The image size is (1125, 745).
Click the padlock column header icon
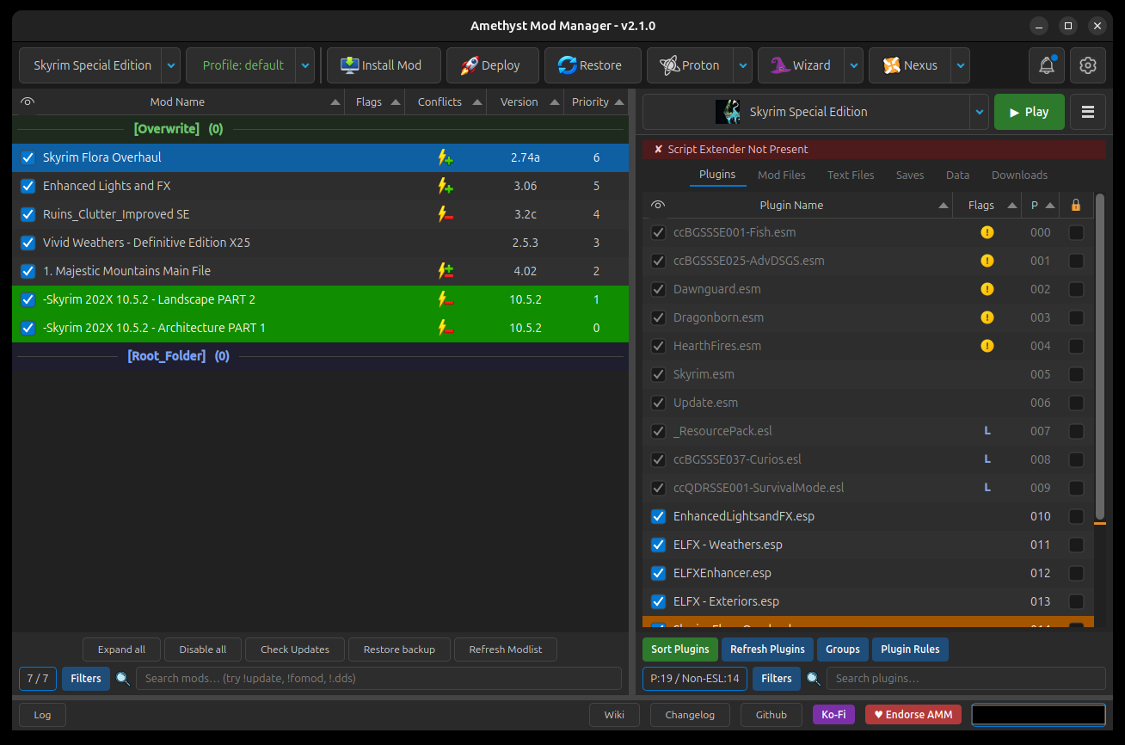[1076, 205]
